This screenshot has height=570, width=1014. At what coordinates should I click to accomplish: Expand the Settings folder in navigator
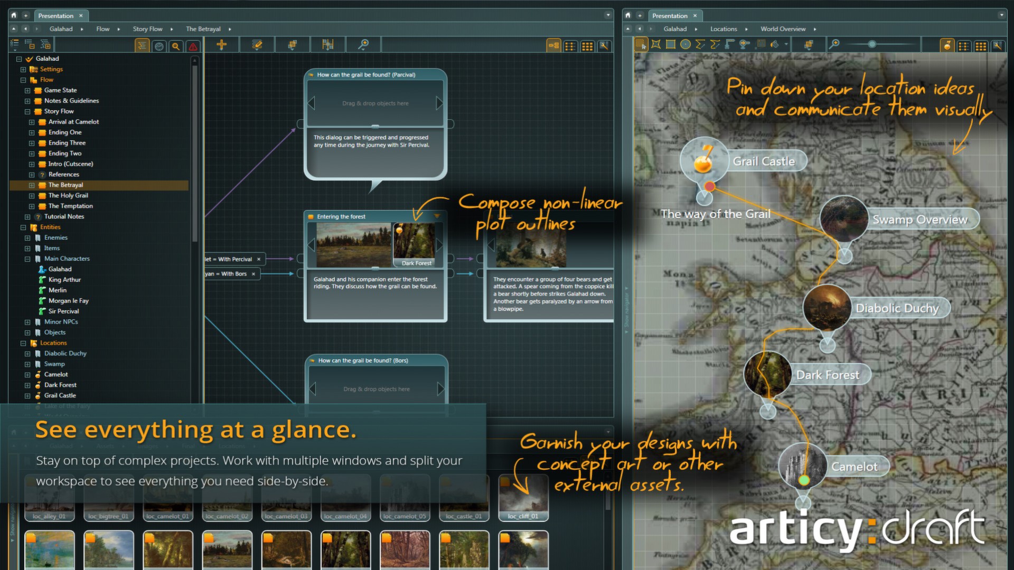[23, 70]
